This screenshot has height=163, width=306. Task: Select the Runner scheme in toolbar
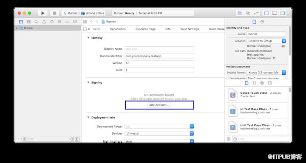coord(71,13)
